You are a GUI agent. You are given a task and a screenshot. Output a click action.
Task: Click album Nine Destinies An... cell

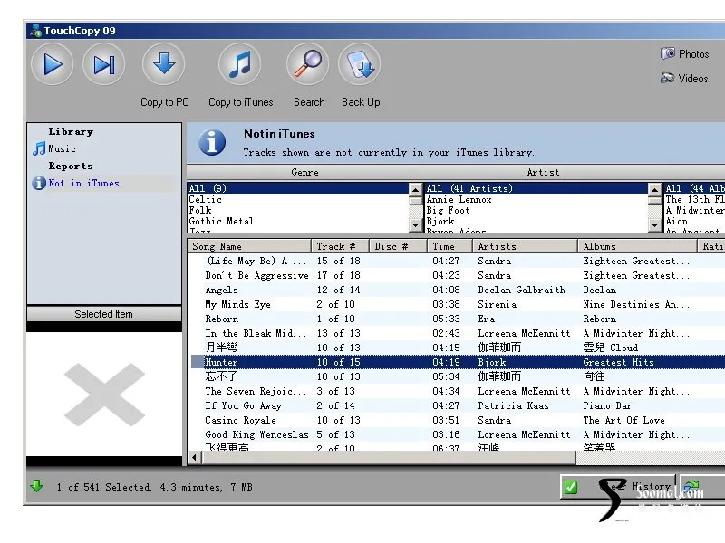[x=636, y=304]
